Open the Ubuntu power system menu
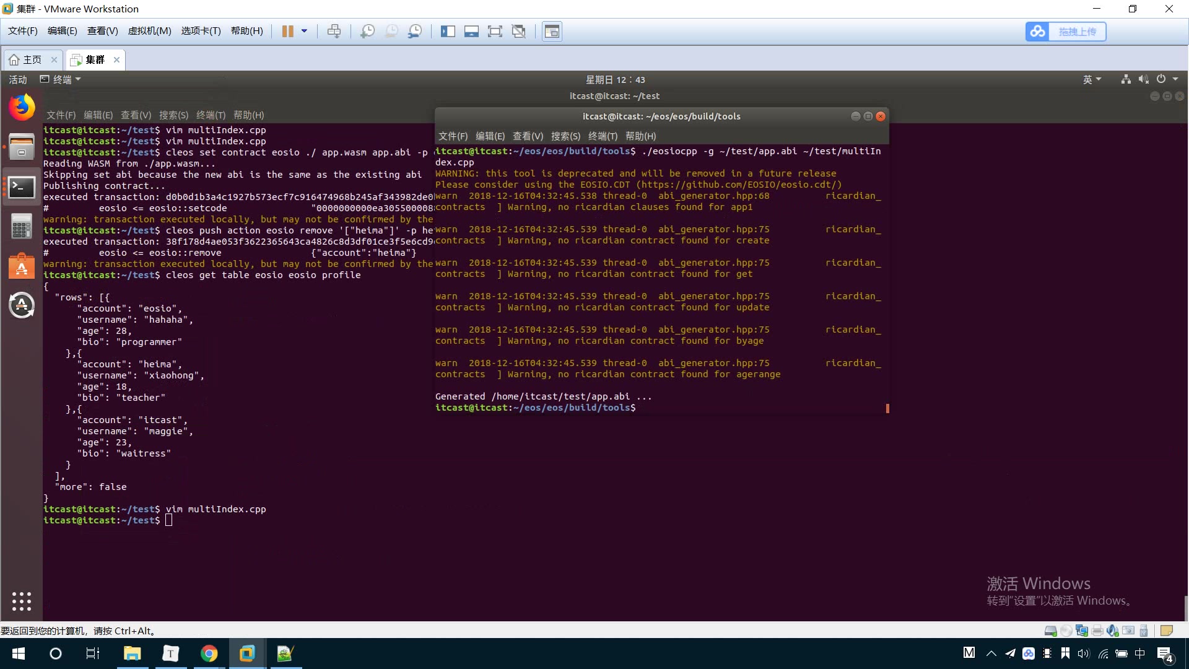Screen dimensions: 1189x669 [1167, 79]
